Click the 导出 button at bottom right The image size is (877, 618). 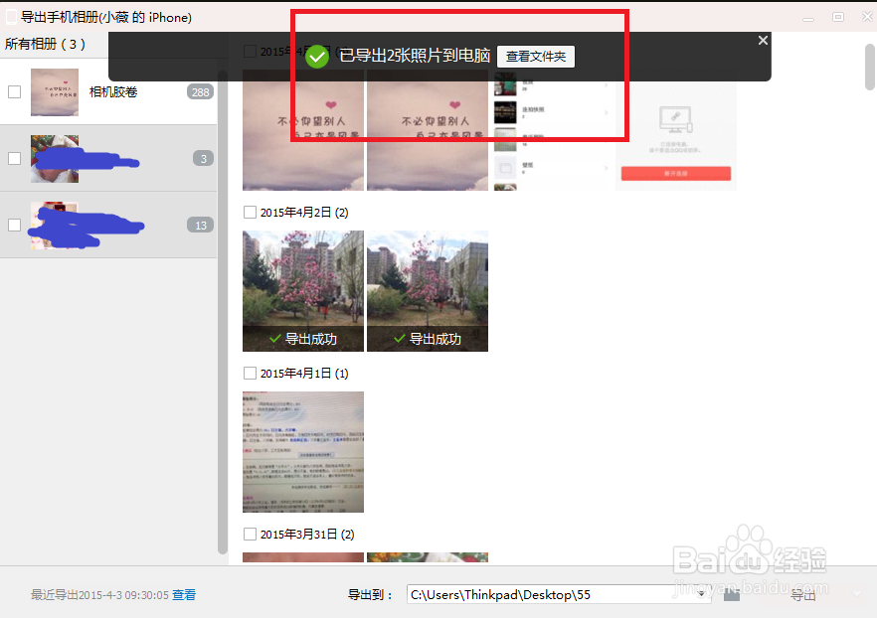pyautogui.click(x=803, y=595)
